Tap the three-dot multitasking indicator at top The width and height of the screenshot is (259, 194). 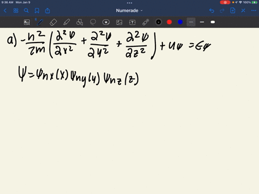point(129,3)
